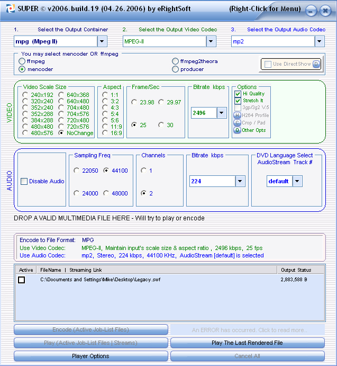Toggle the Stretch It option

(x=238, y=101)
